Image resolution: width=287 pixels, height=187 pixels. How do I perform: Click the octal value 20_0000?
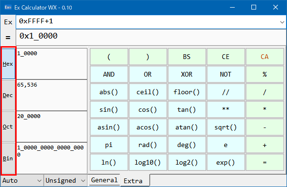[x=29, y=116]
